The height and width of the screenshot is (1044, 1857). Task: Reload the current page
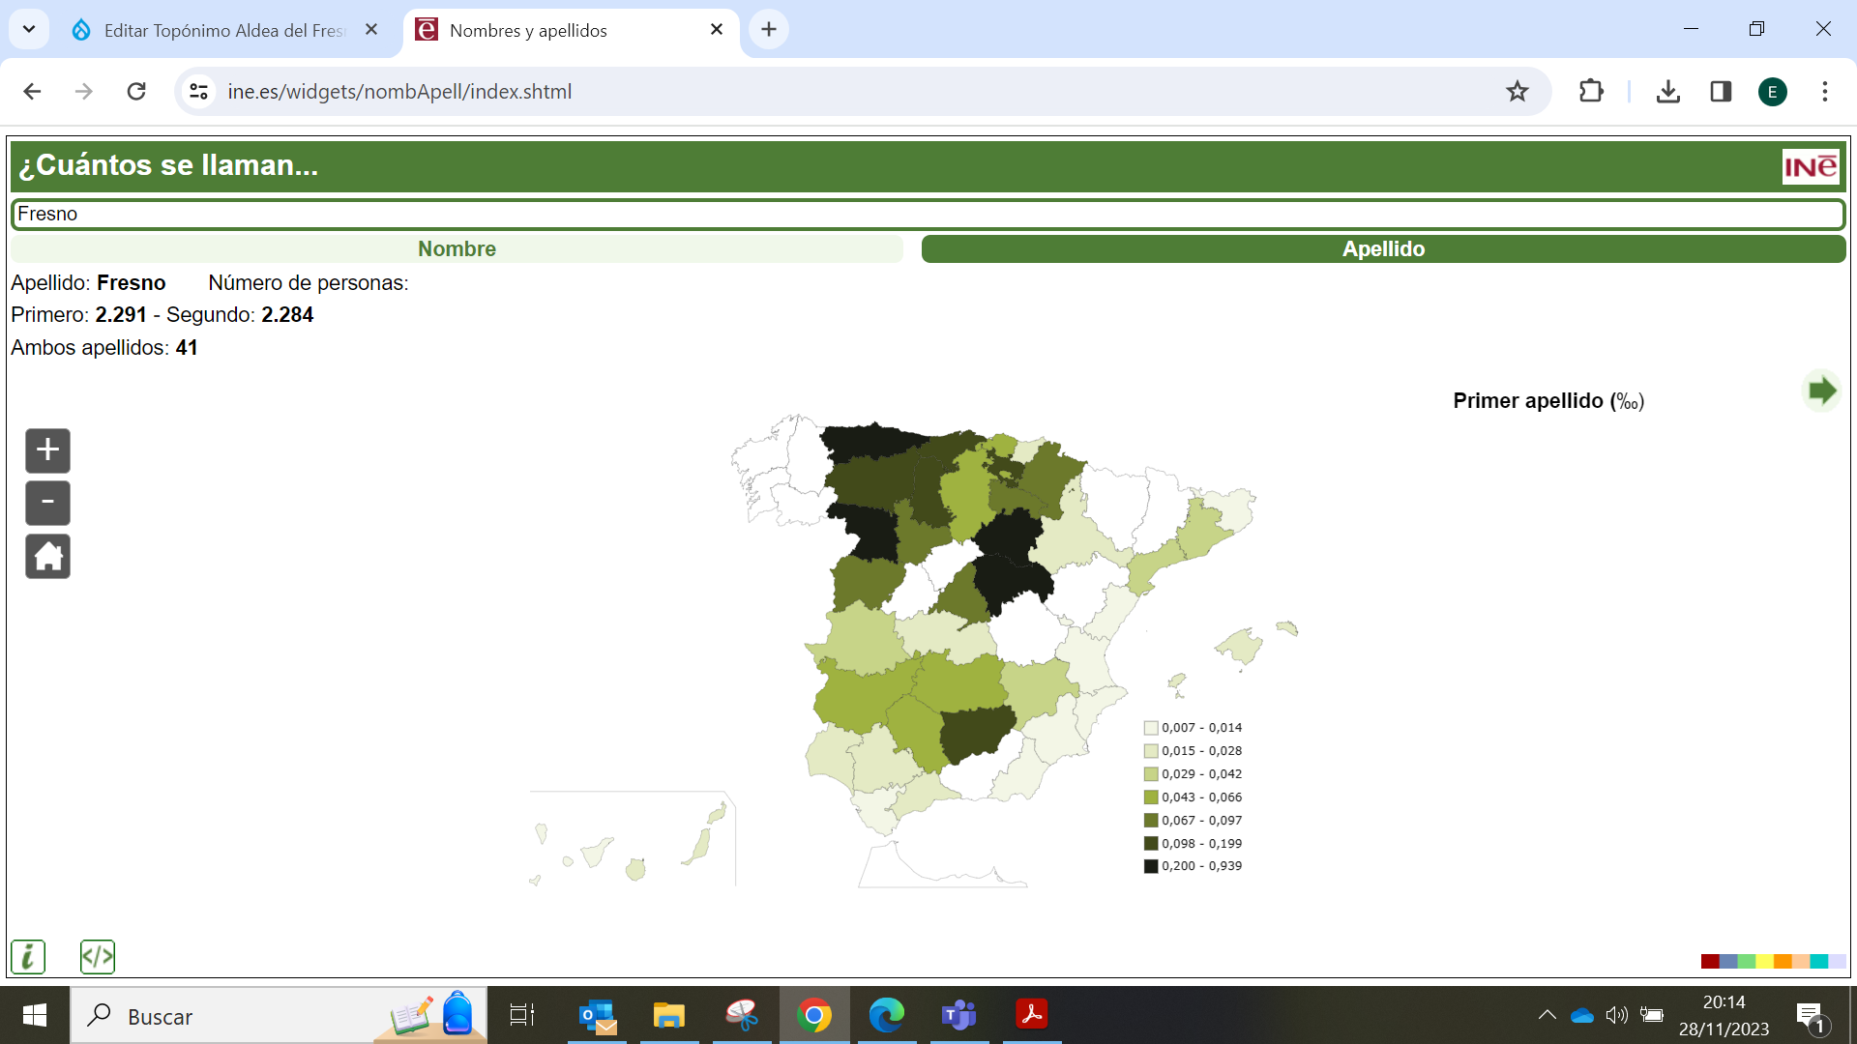[136, 92]
